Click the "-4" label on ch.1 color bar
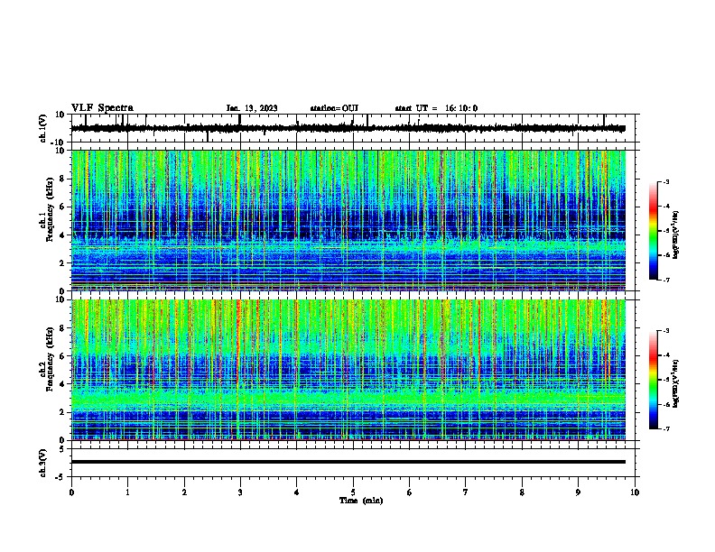Viewport: 715px width, 552px height. (x=666, y=207)
